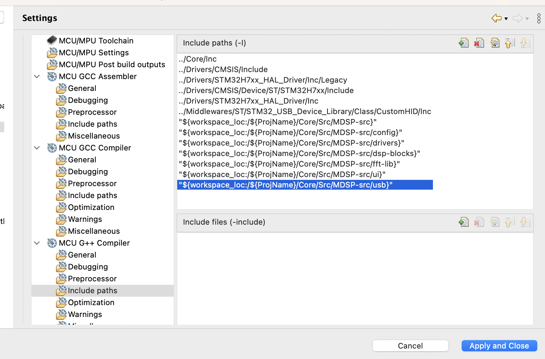Viewport: 545px width, 359px height.
Task: Edit the highlighted include path
Action: coord(495,43)
